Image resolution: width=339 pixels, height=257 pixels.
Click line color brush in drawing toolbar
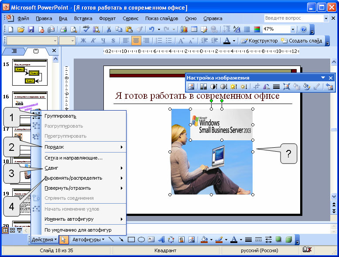[x=219, y=240]
